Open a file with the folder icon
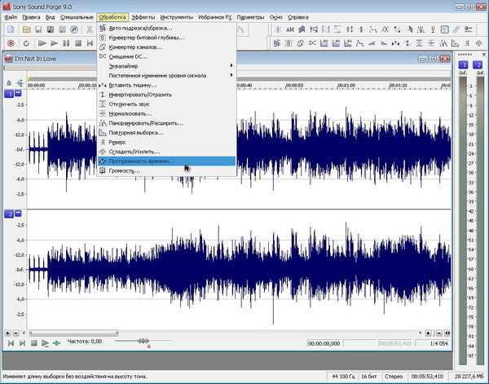 tap(27, 29)
